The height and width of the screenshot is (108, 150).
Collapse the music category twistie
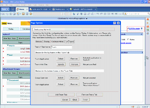tap(8, 45)
